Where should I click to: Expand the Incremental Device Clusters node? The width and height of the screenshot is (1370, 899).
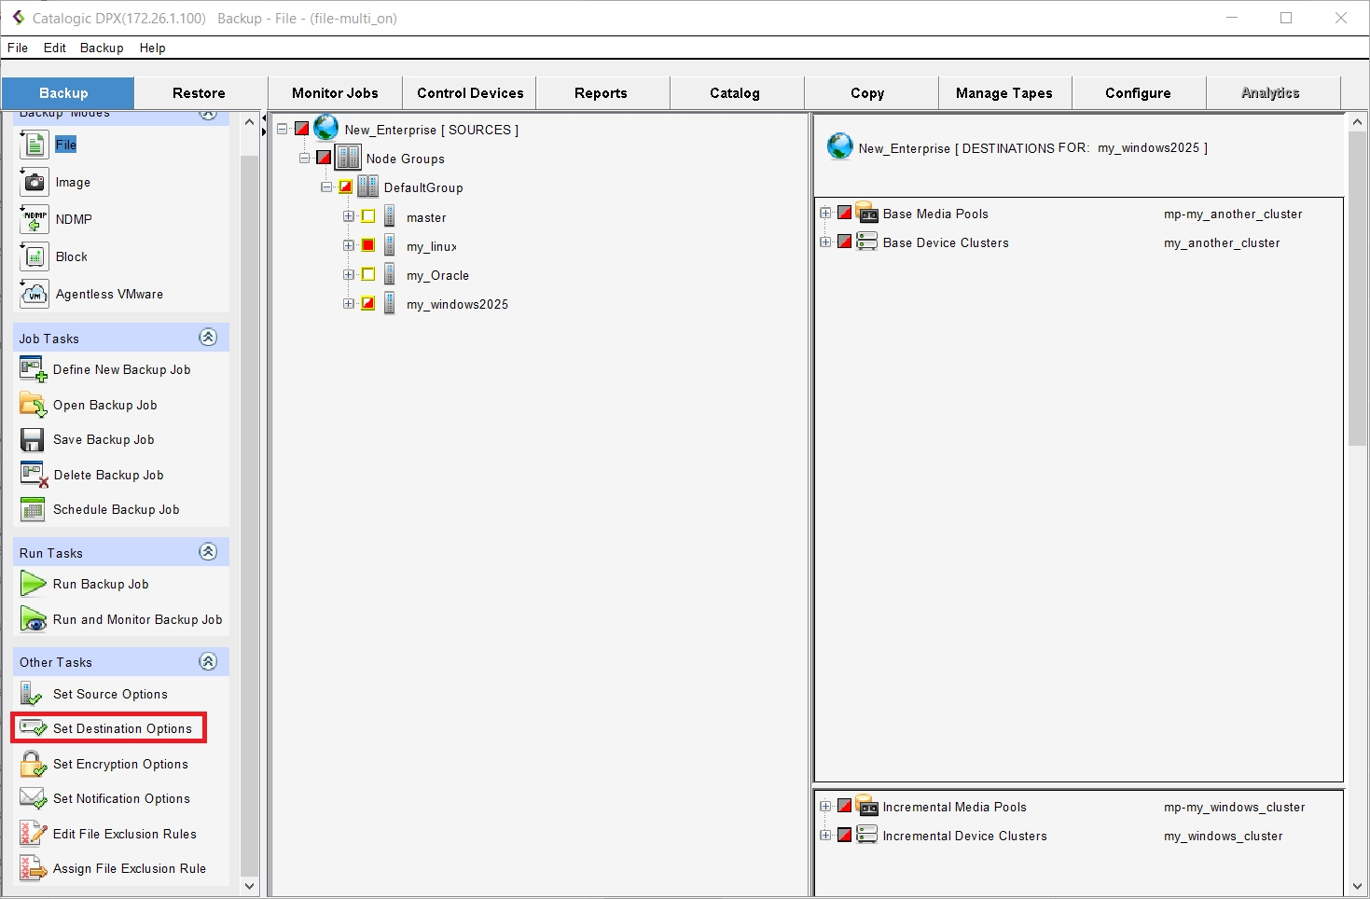point(825,836)
